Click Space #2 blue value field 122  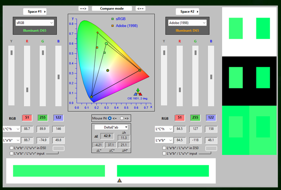coord(211,118)
